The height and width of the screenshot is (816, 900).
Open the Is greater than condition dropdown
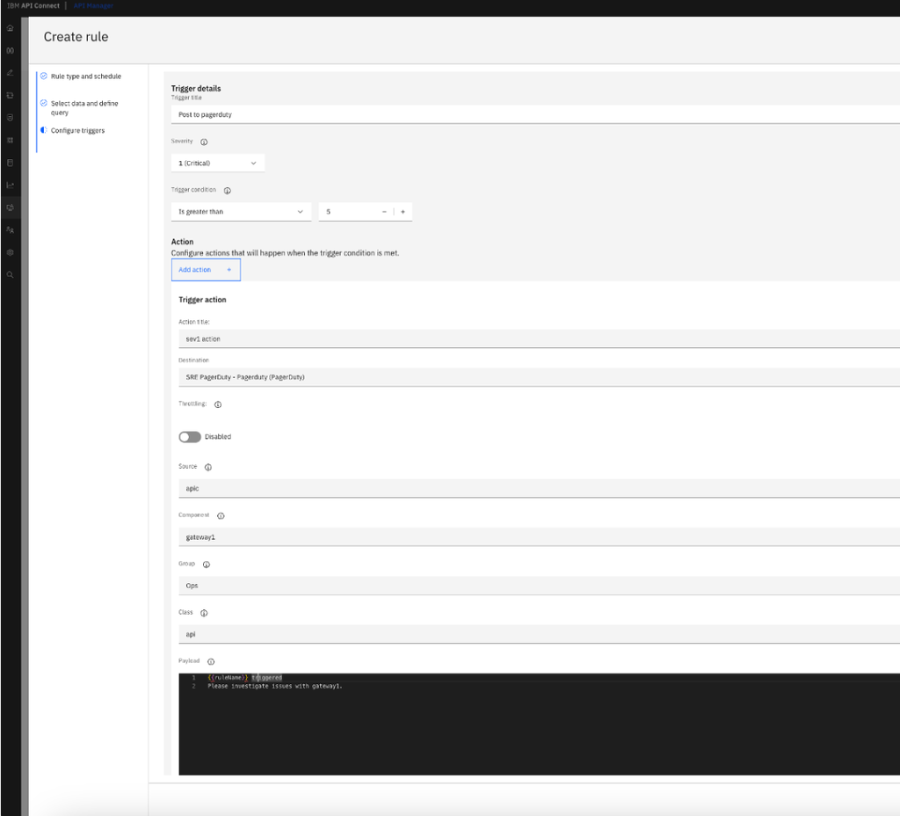[x=240, y=211]
